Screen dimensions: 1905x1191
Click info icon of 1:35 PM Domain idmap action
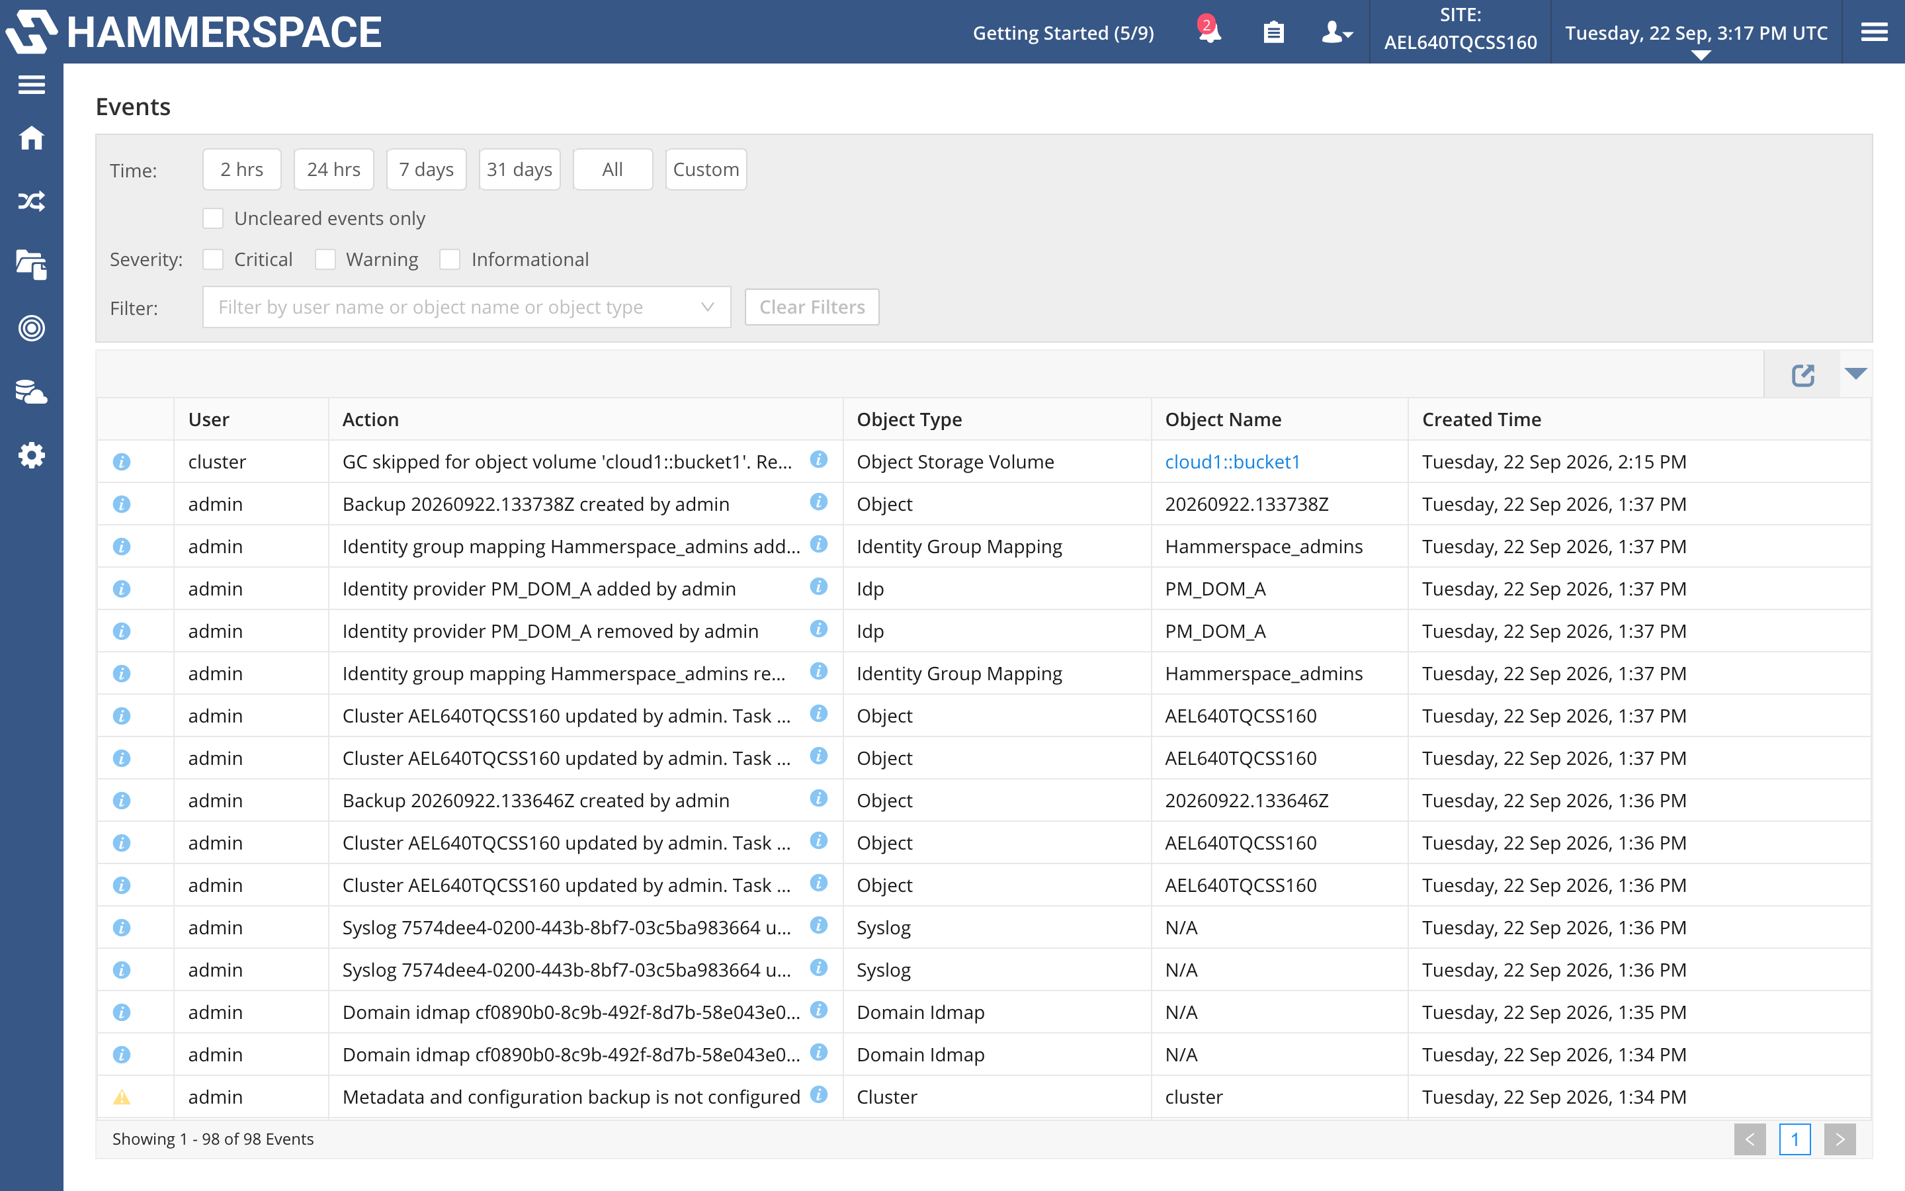coord(819,1010)
